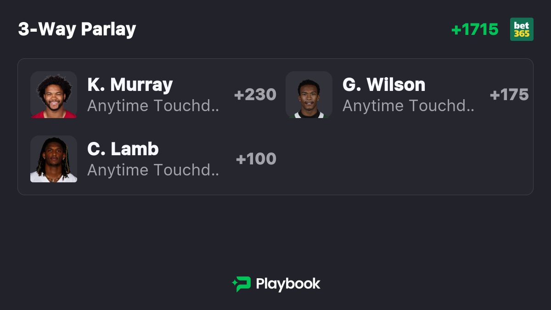
Task: Click the dark background below the card
Action: point(275,234)
